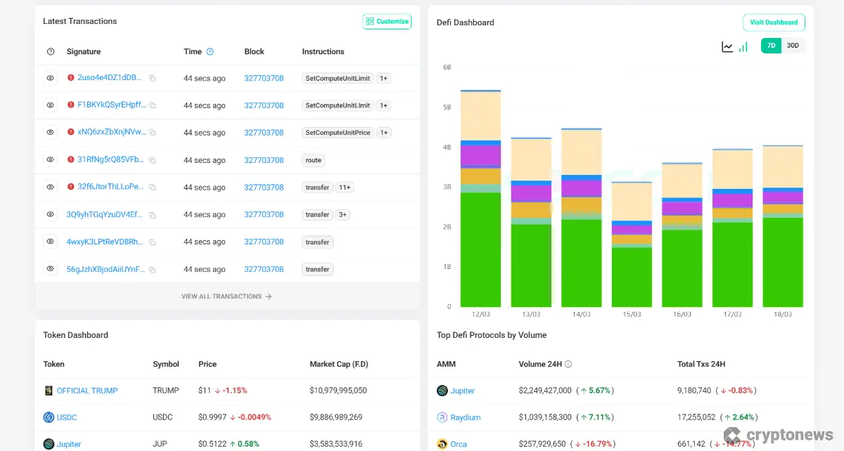Copy signature 56gJzhXBjodAiiUYnF
This screenshot has width=844, height=451.
tap(152, 270)
